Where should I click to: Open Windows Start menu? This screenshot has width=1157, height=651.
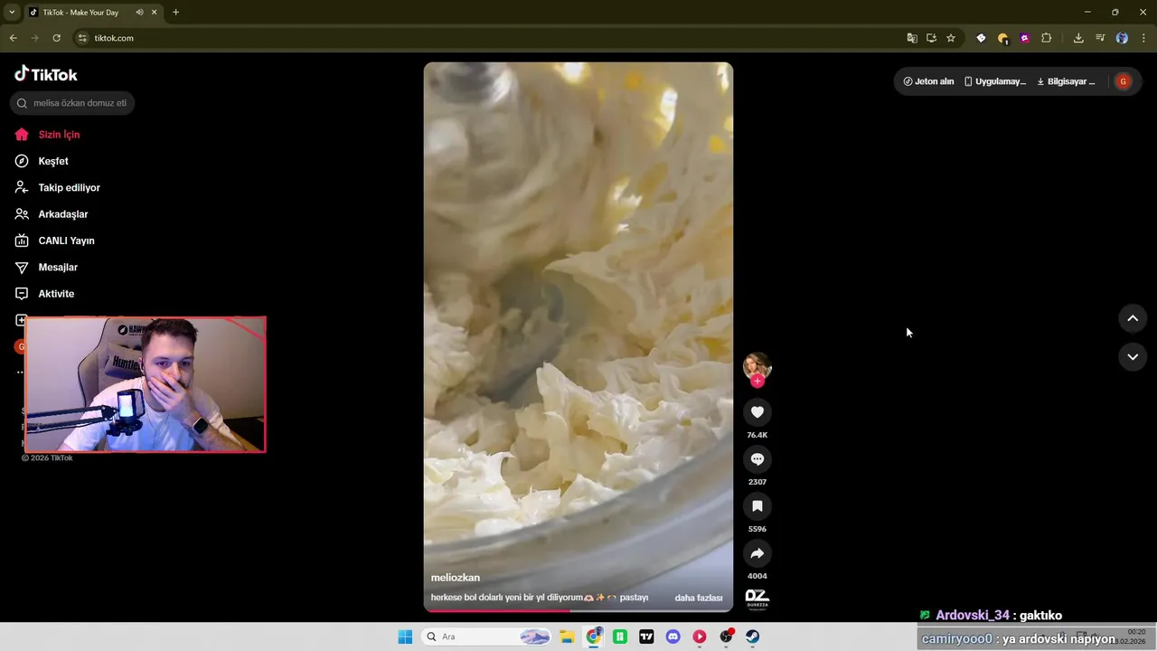coord(405,637)
